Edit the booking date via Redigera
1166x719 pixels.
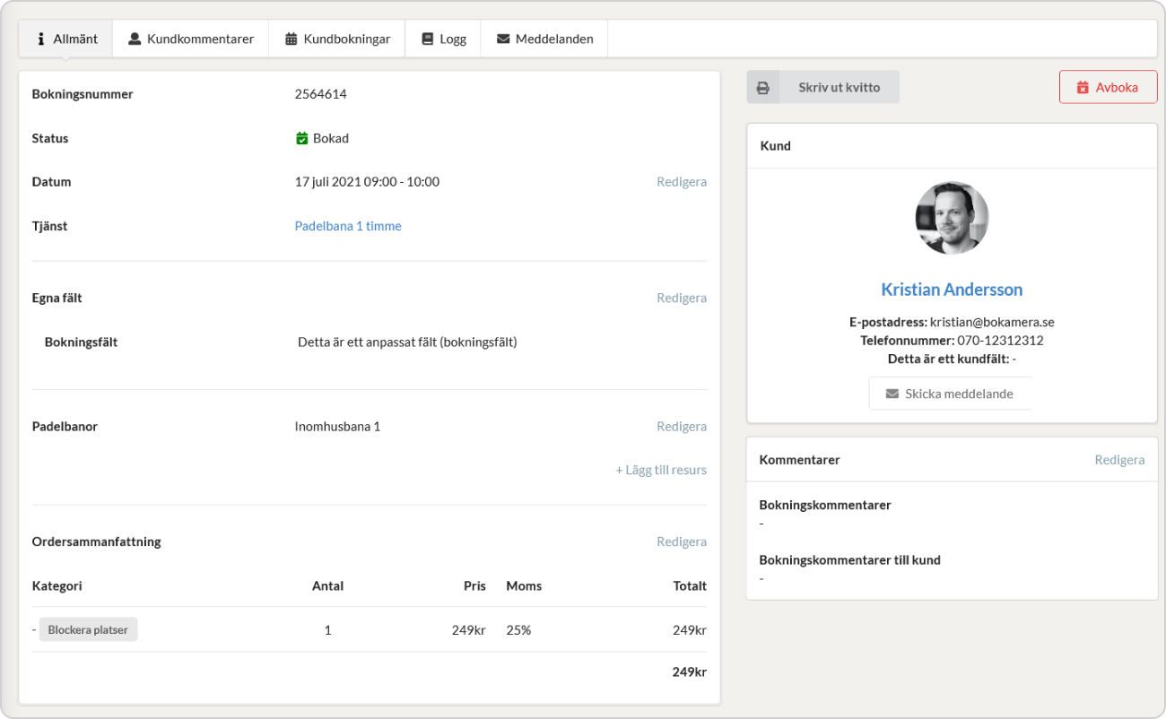click(681, 182)
